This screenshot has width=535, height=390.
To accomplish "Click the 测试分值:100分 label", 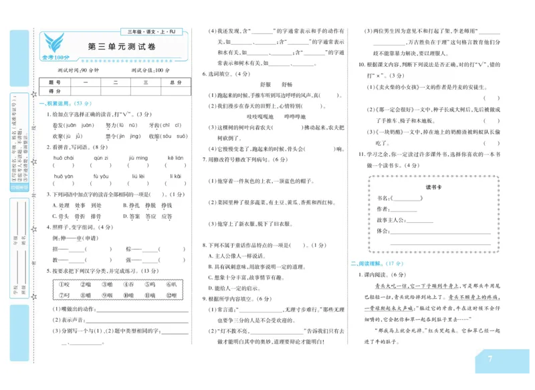I will 150,70.
